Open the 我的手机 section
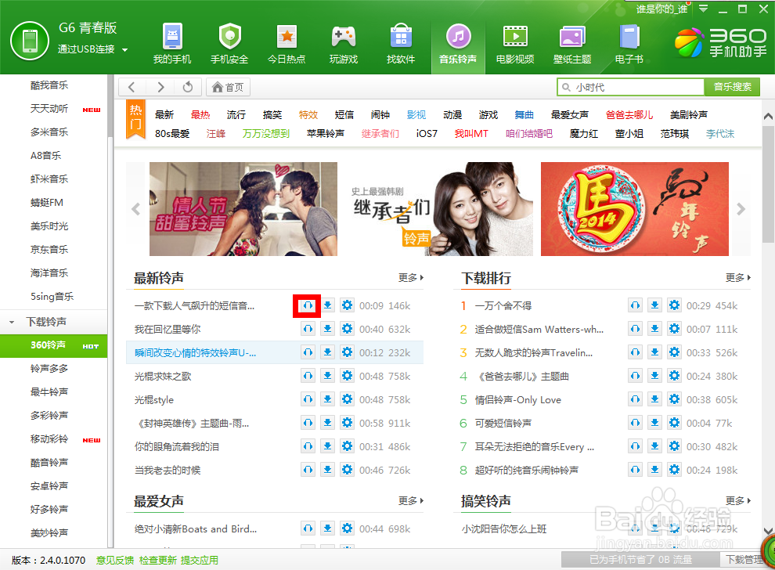Image resolution: width=775 pixels, height=570 pixels. pos(172,44)
